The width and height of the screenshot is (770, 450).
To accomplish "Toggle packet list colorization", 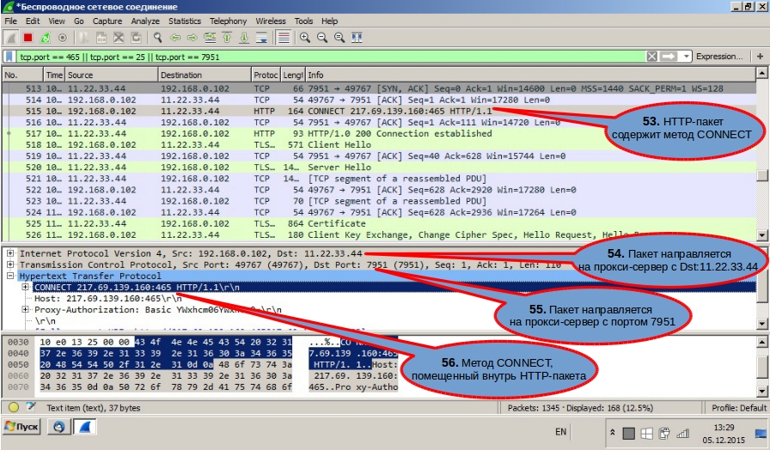I will 284,38.
